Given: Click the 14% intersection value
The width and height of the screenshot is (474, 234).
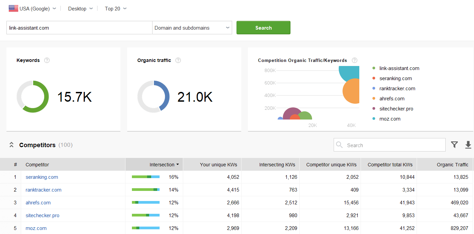Looking at the screenshot, I should click(173, 190).
